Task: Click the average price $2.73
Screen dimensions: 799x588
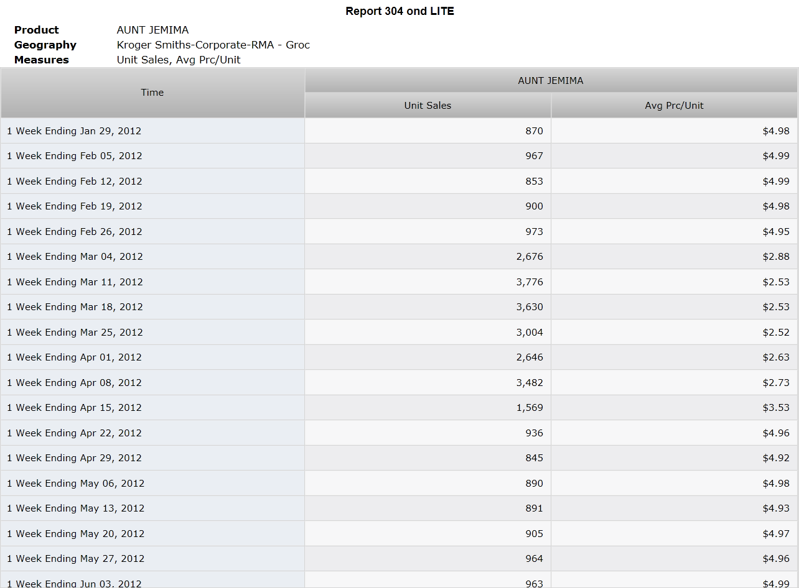Action: click(x=776, y=383)
